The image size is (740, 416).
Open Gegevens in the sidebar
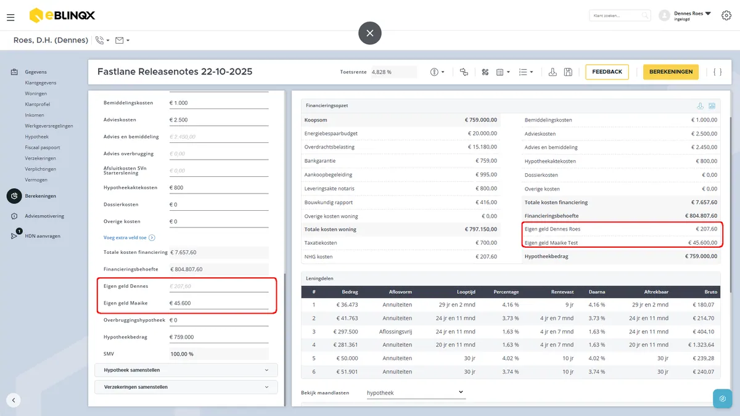(x=36, y=72)
